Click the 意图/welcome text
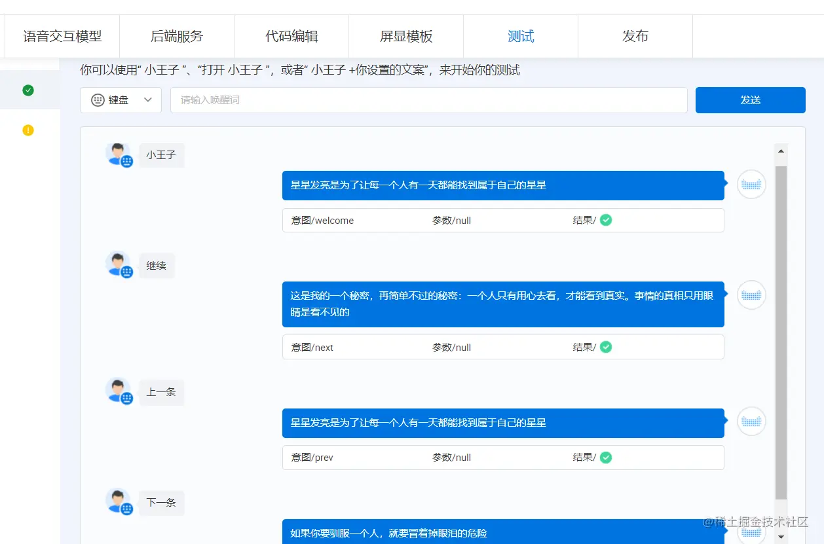 click(x=322, y=221)
